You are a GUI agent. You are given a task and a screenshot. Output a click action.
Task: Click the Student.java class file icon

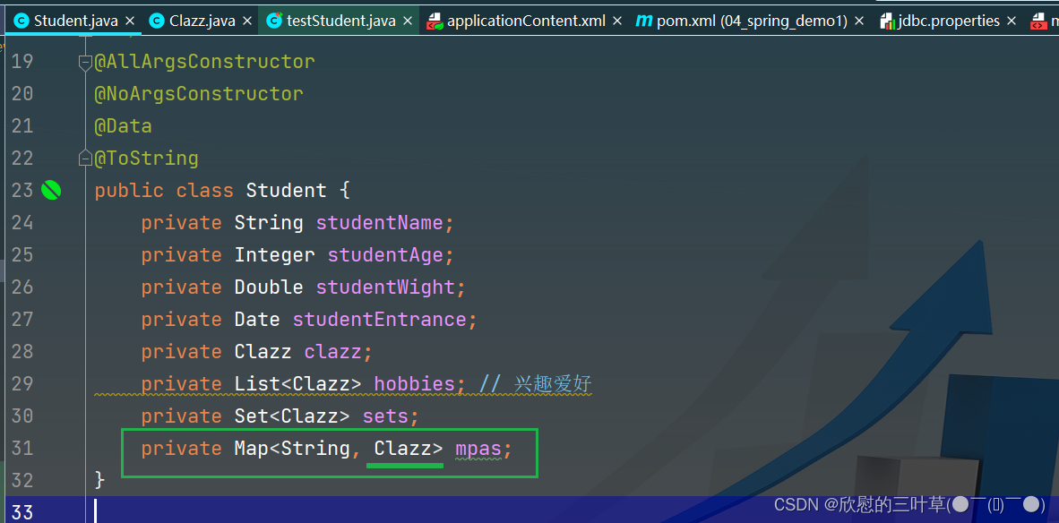coord(21,21)
